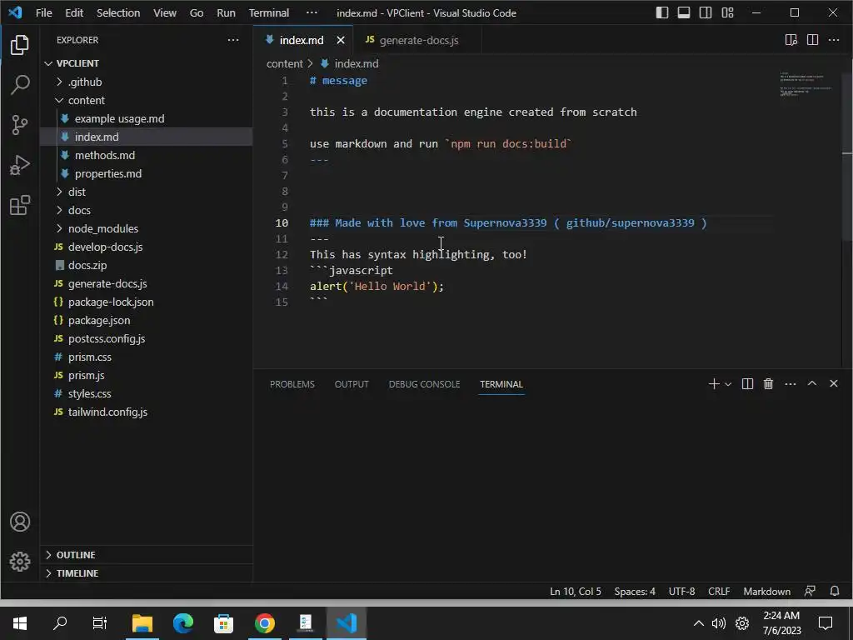Image resolution: width=853 pixels, height=640 pixels.
Task: Change line endings via CRLF
Action: [719, 591]
